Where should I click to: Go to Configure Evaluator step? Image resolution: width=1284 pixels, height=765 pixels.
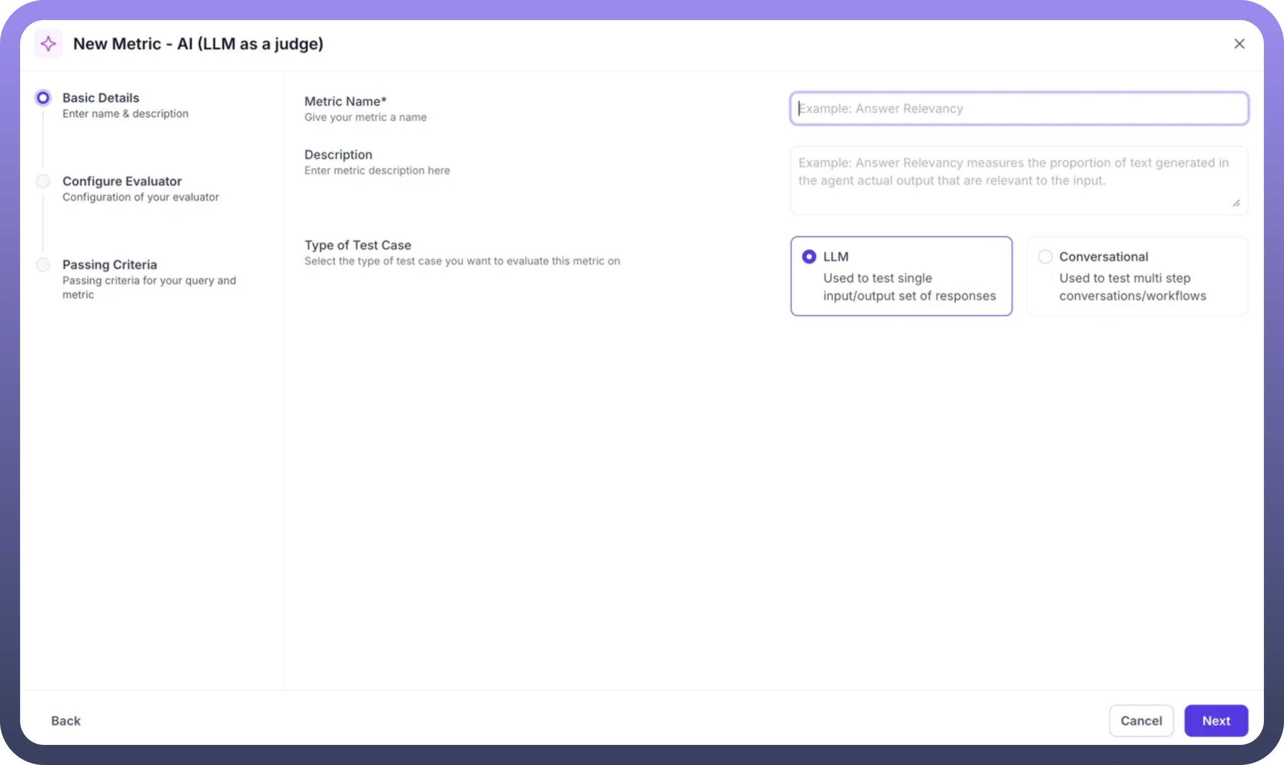tap(122, 181)
